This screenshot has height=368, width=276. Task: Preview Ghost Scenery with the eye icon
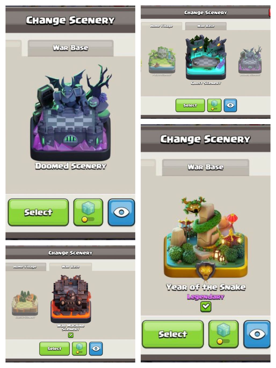pyautogui.click(x=230, y=105)
